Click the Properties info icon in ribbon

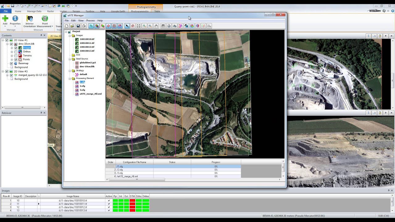click(15, 19)
